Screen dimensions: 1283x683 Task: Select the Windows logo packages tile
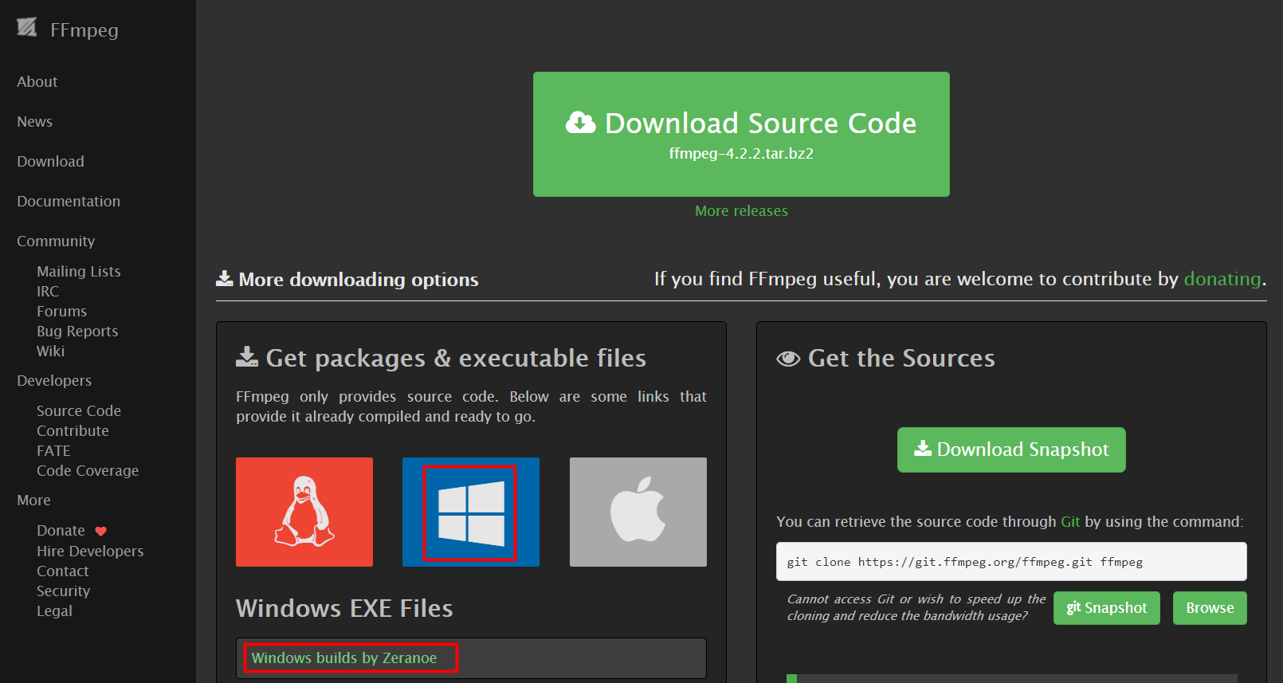[471, 512]
